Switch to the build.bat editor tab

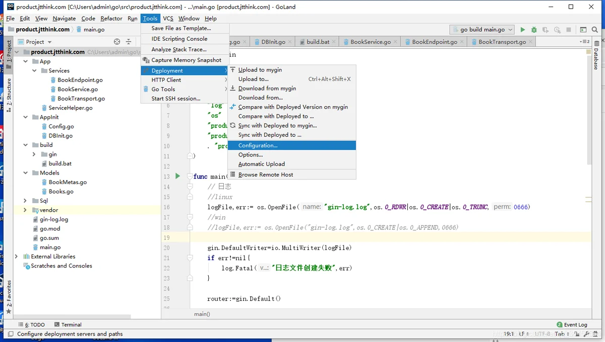[318, 42]
